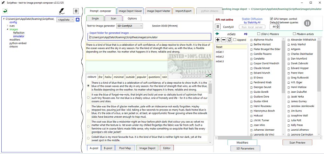This screenshot has height=154, width=324.
Task: Toggle the Modern artists checkbox
Action: [x=294, y=34]
